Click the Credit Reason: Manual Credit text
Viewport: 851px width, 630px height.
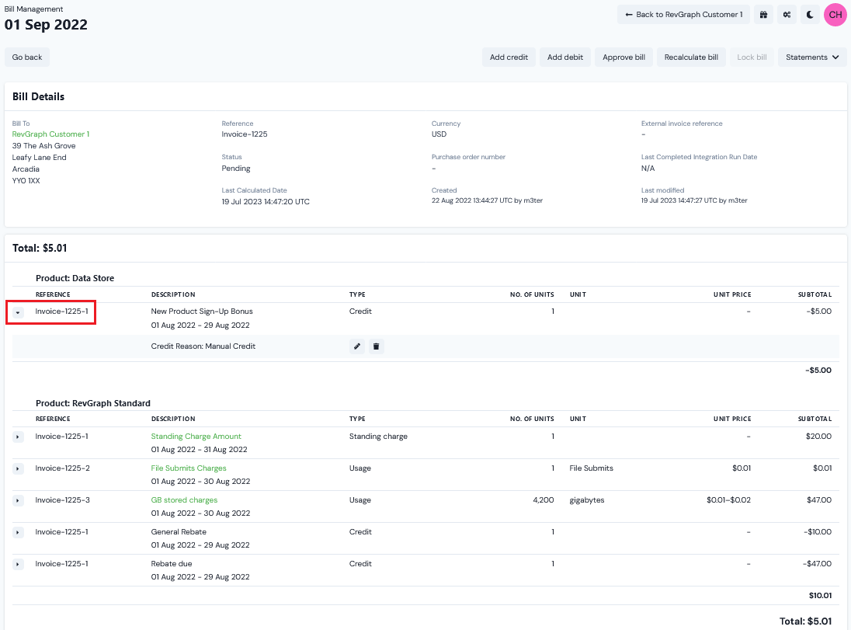click(x=203, y=346)
